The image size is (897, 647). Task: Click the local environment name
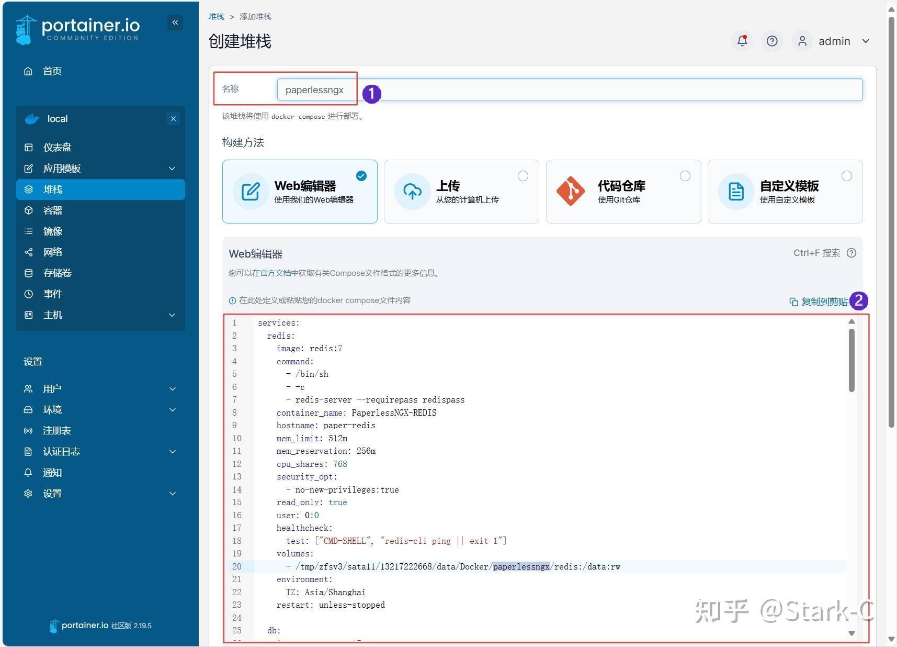click(58, 119)
